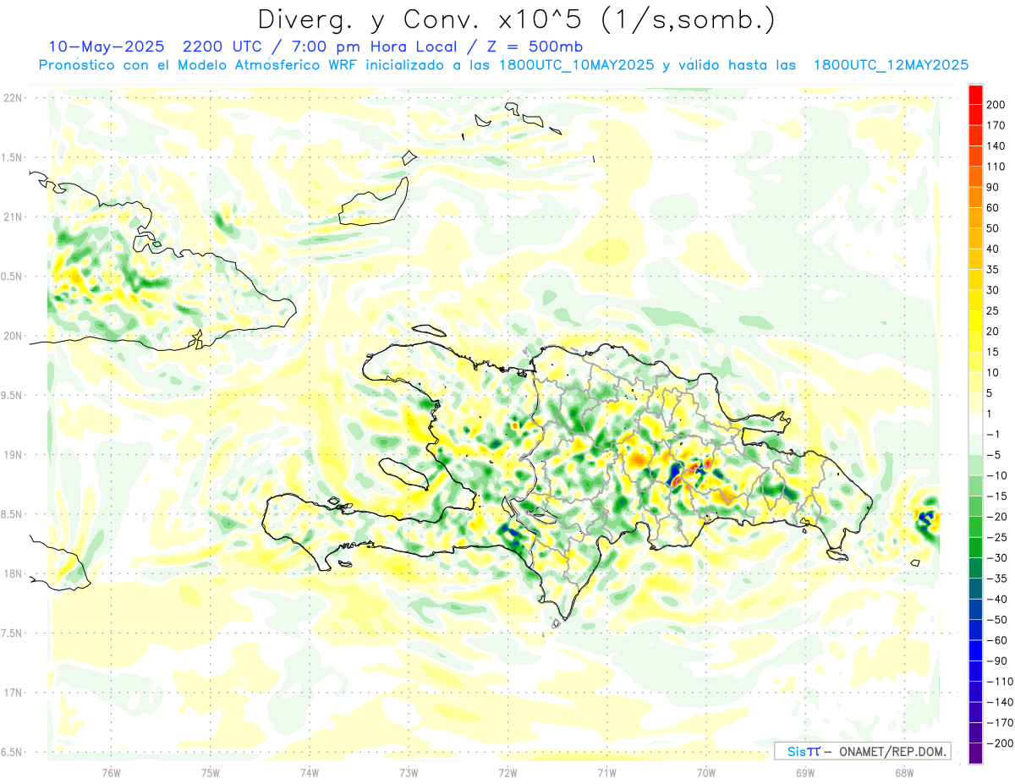Click the red top segment of color scale

click(976, 96)
